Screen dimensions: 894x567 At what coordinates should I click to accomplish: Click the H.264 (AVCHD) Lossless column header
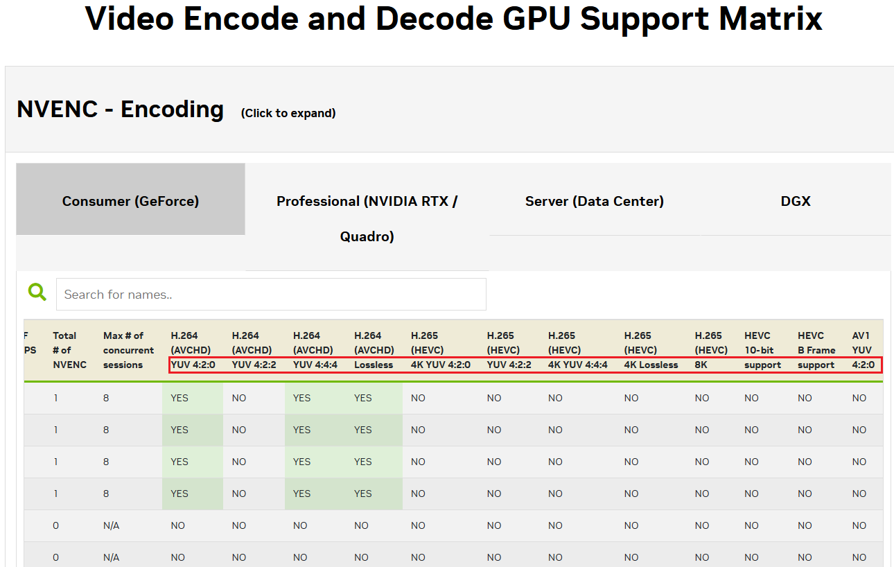pyautogui.click(x=374, y=350)
